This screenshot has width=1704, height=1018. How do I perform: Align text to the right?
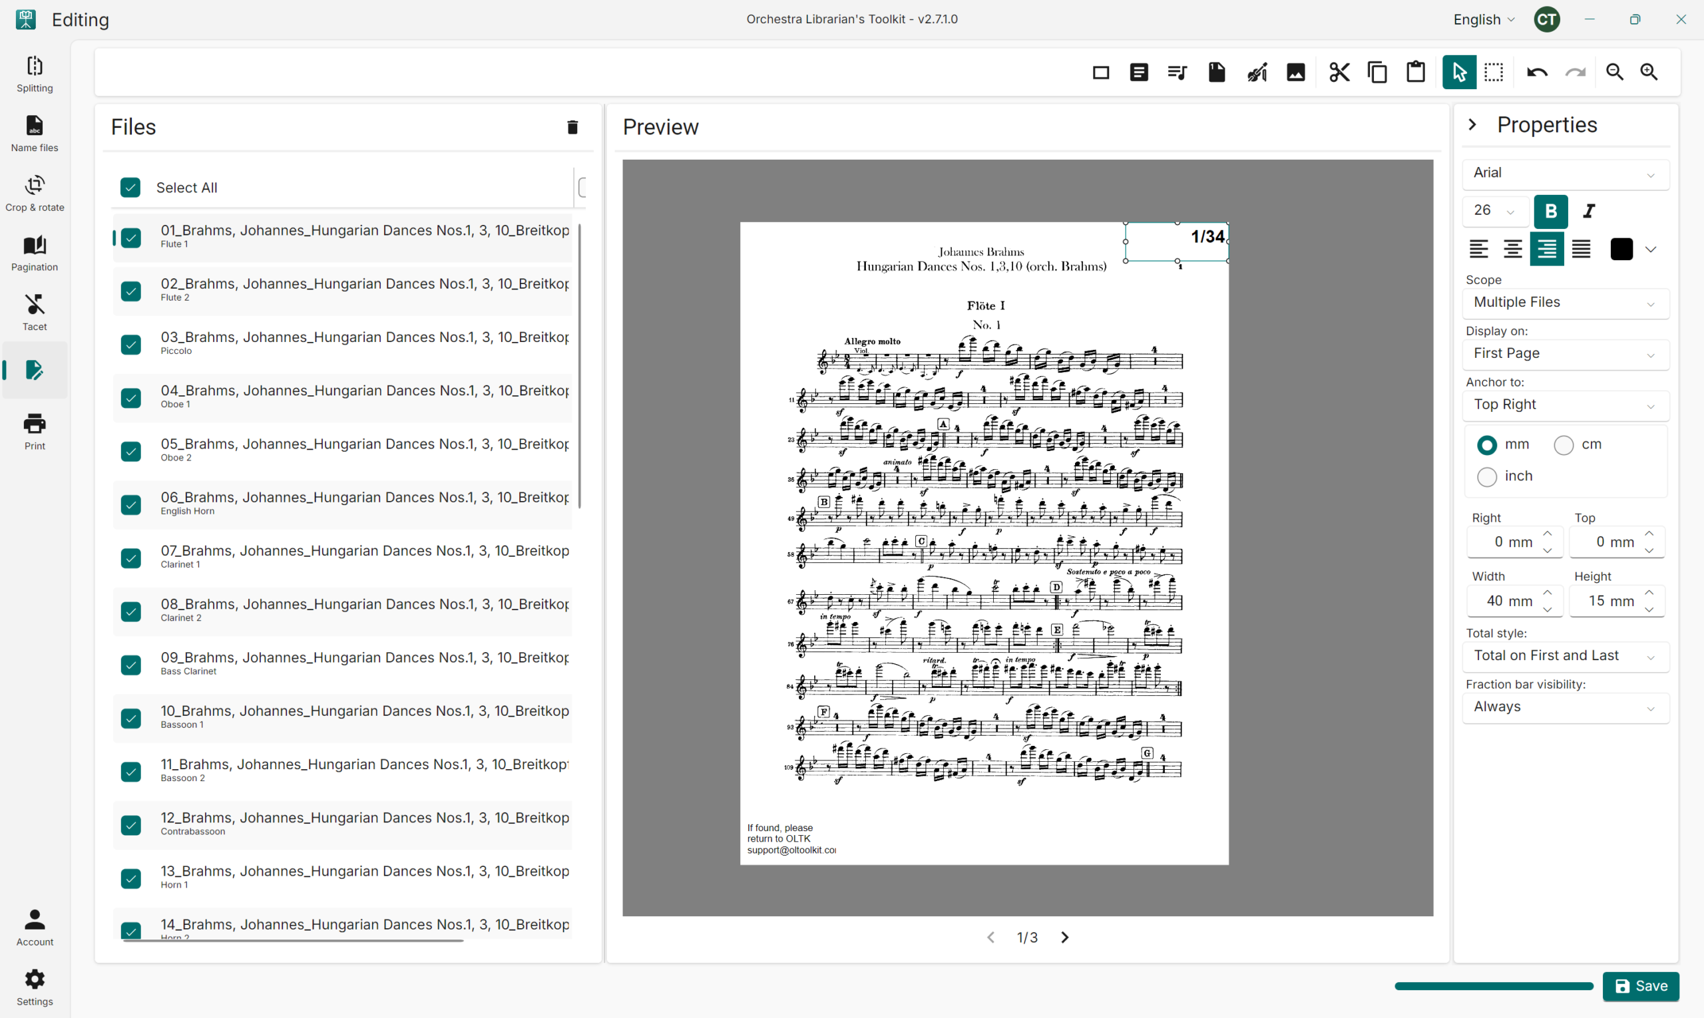click(x=1547, y=249)
